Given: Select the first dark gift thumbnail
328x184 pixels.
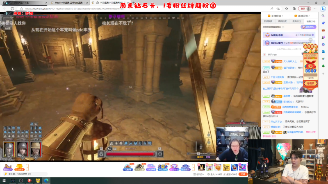Looking at the screenshot, I should pyautogui.click(x=201, y=167).
